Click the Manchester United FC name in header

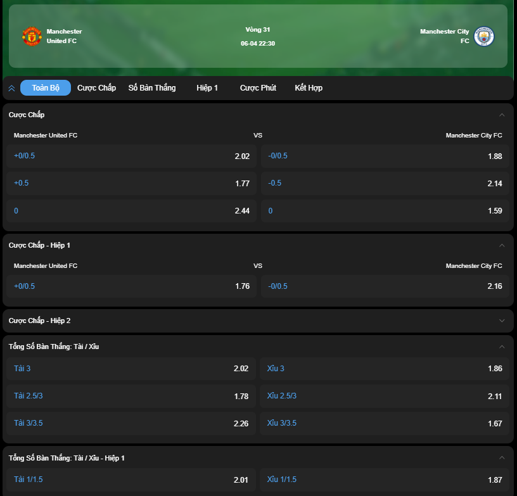(x=64, y=36)
